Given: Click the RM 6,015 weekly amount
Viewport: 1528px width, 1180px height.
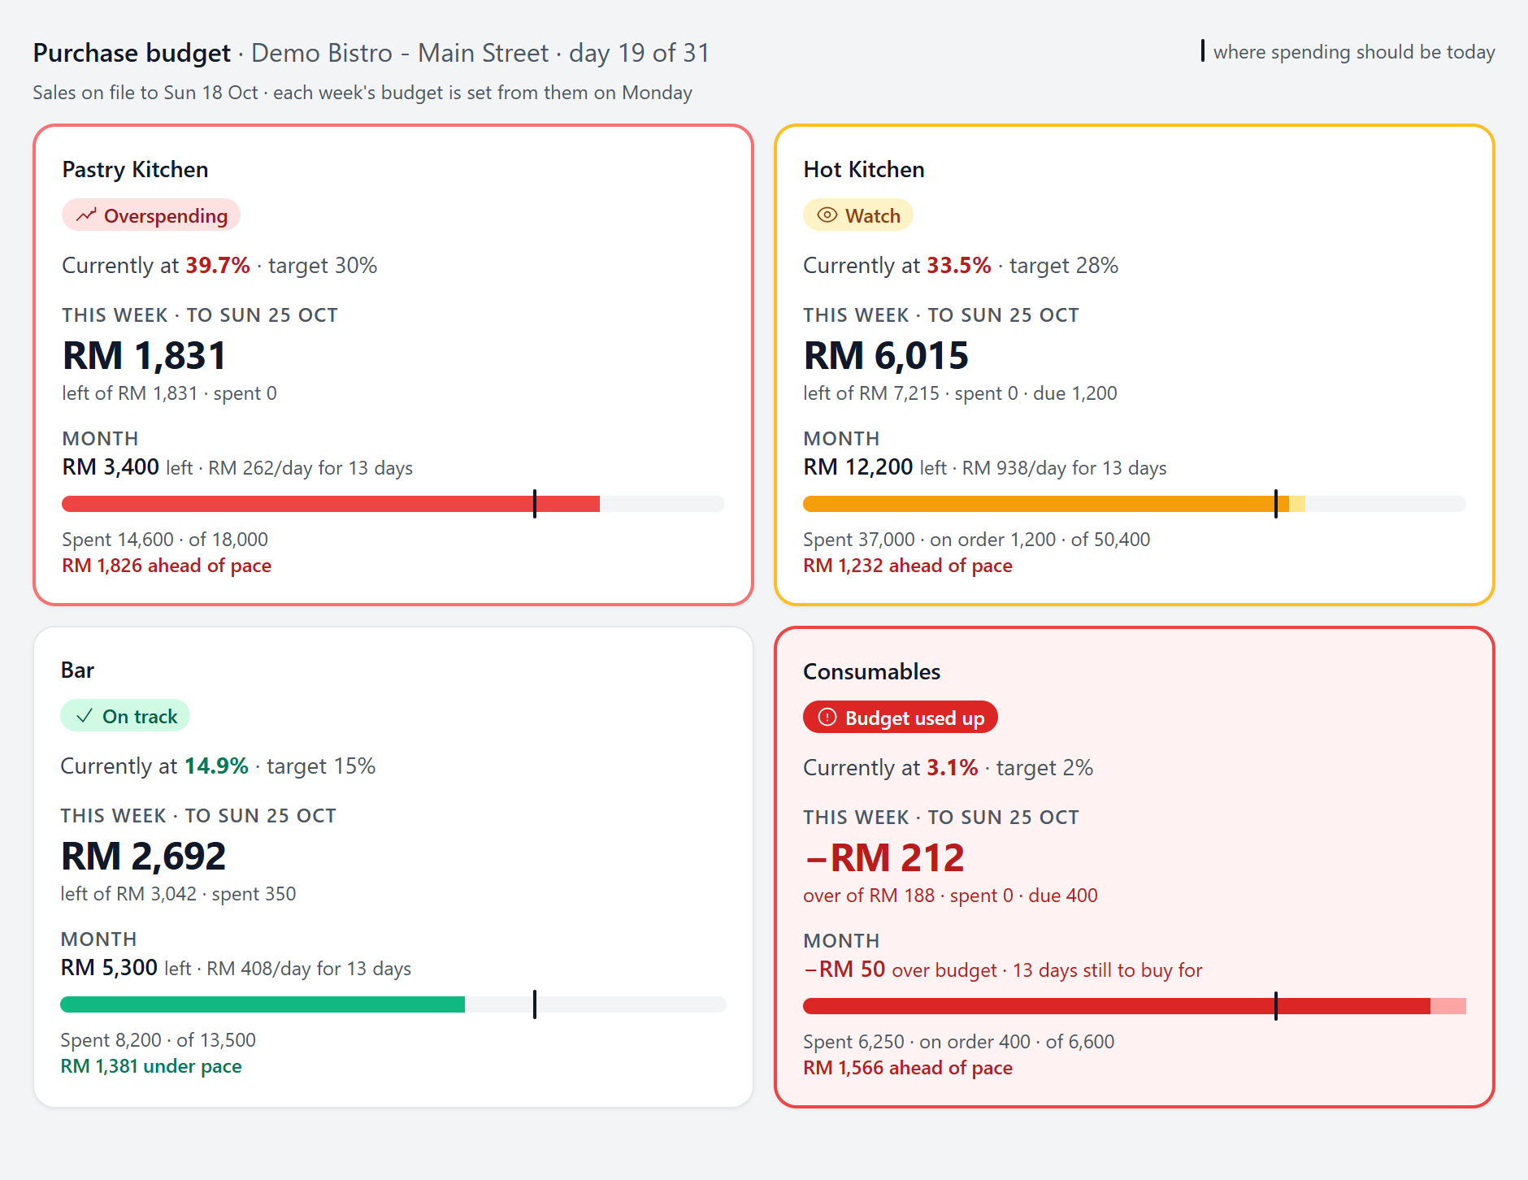Looking at the screenshot, I should pos(886,356).
